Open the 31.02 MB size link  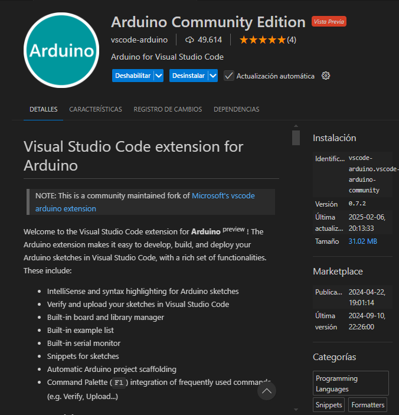coord(363,241)
